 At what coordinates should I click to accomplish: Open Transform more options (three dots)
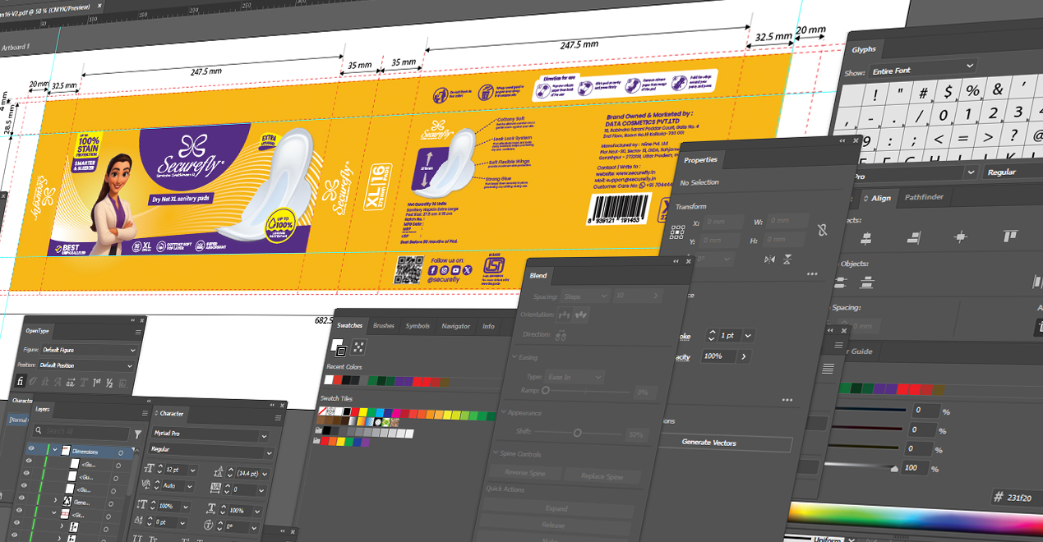click(812, 273)
